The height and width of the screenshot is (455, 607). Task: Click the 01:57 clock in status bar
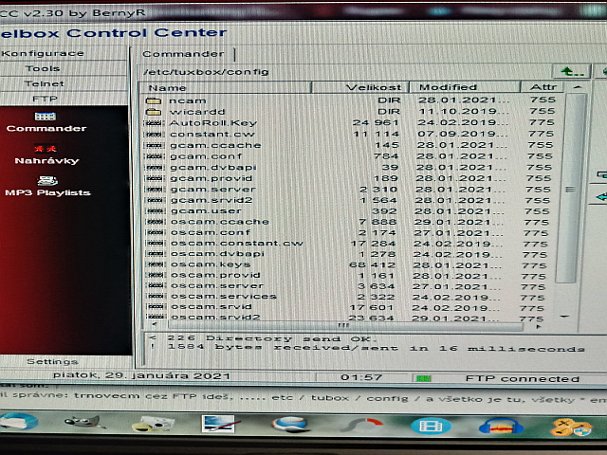[361, 377]
